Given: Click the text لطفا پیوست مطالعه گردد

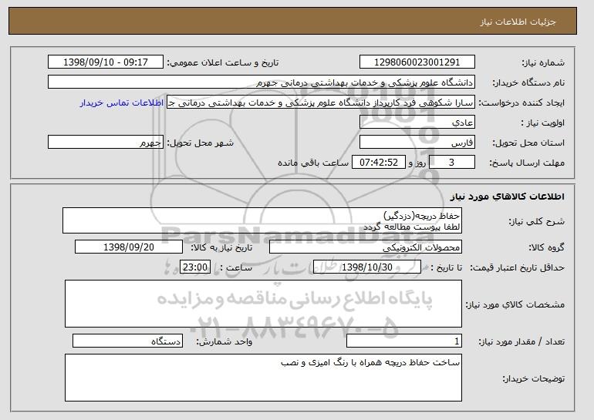Looking at the screenshot, I should tap(412, 227).
